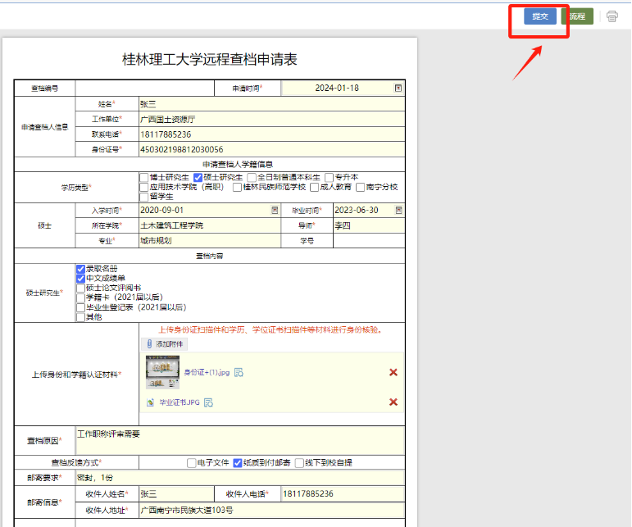
Task: Click the green 流程 button
Action: pos(577,16)
